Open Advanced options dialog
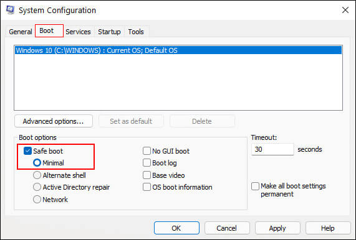 pos(54,121)
